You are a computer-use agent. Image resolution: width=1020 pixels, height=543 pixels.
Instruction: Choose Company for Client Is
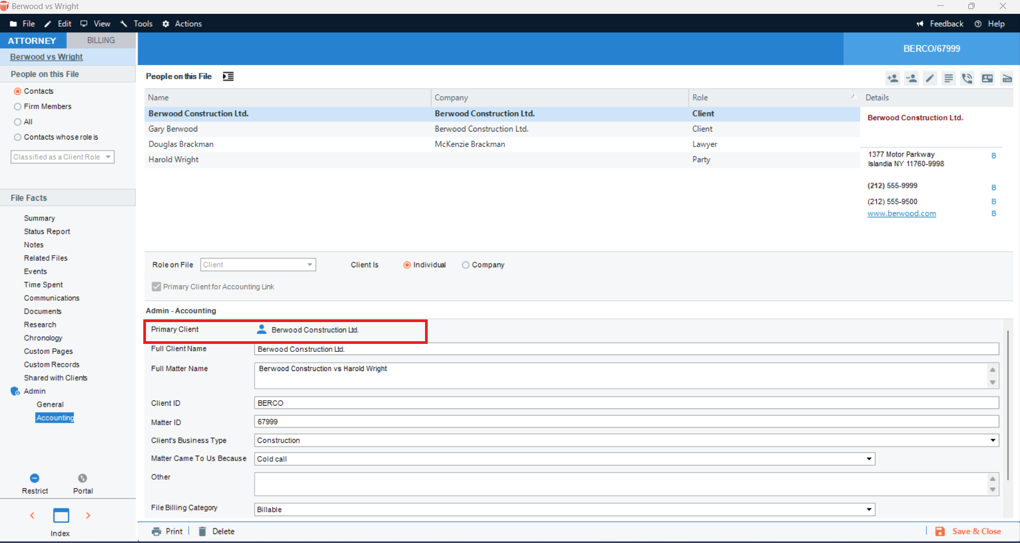point(466,265)
